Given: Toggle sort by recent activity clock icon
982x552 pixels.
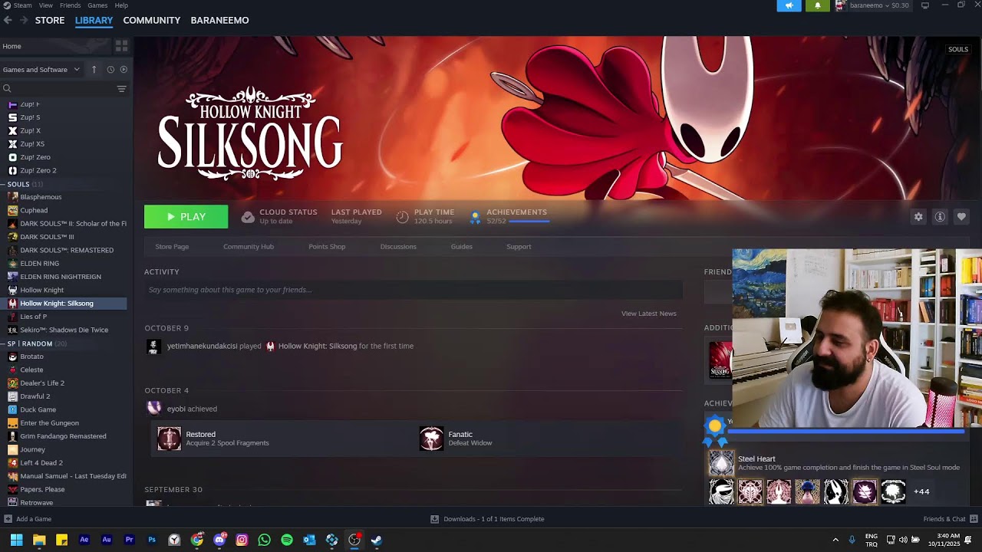Looking at the screenshot, I should pyautogui.click(x=110, y=69).
